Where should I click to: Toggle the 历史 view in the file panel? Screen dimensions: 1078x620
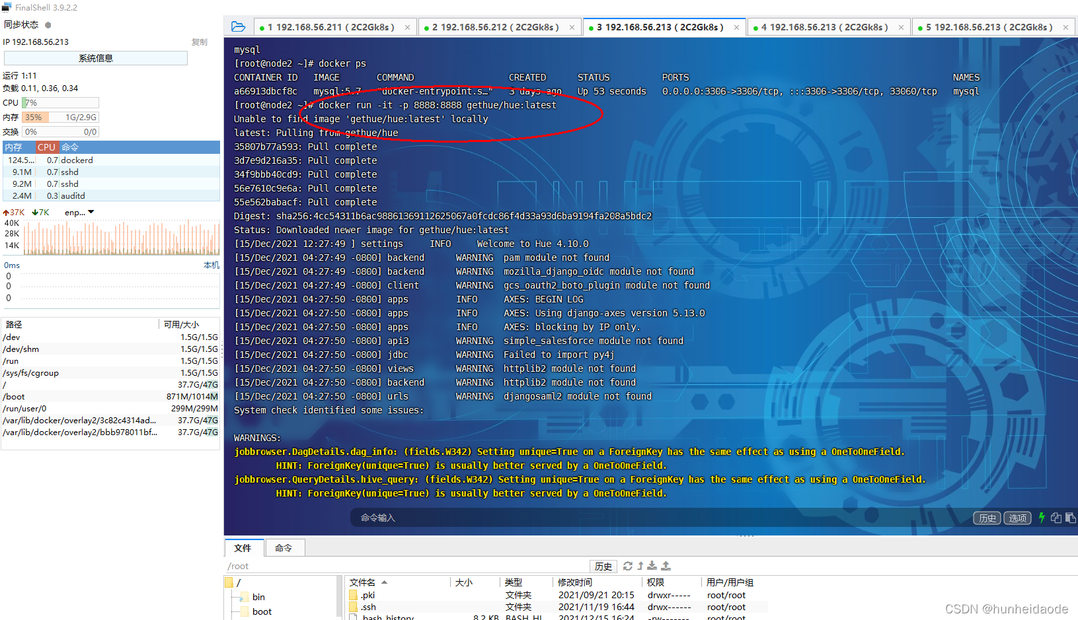pyautogui.click(x=603, y=566)
